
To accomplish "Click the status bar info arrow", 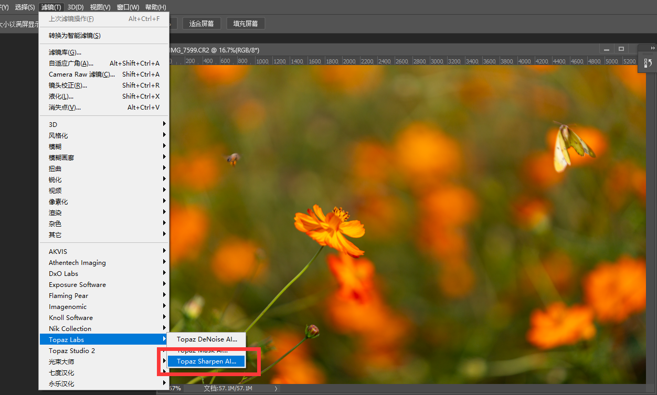I will click(x=277, y=389).
